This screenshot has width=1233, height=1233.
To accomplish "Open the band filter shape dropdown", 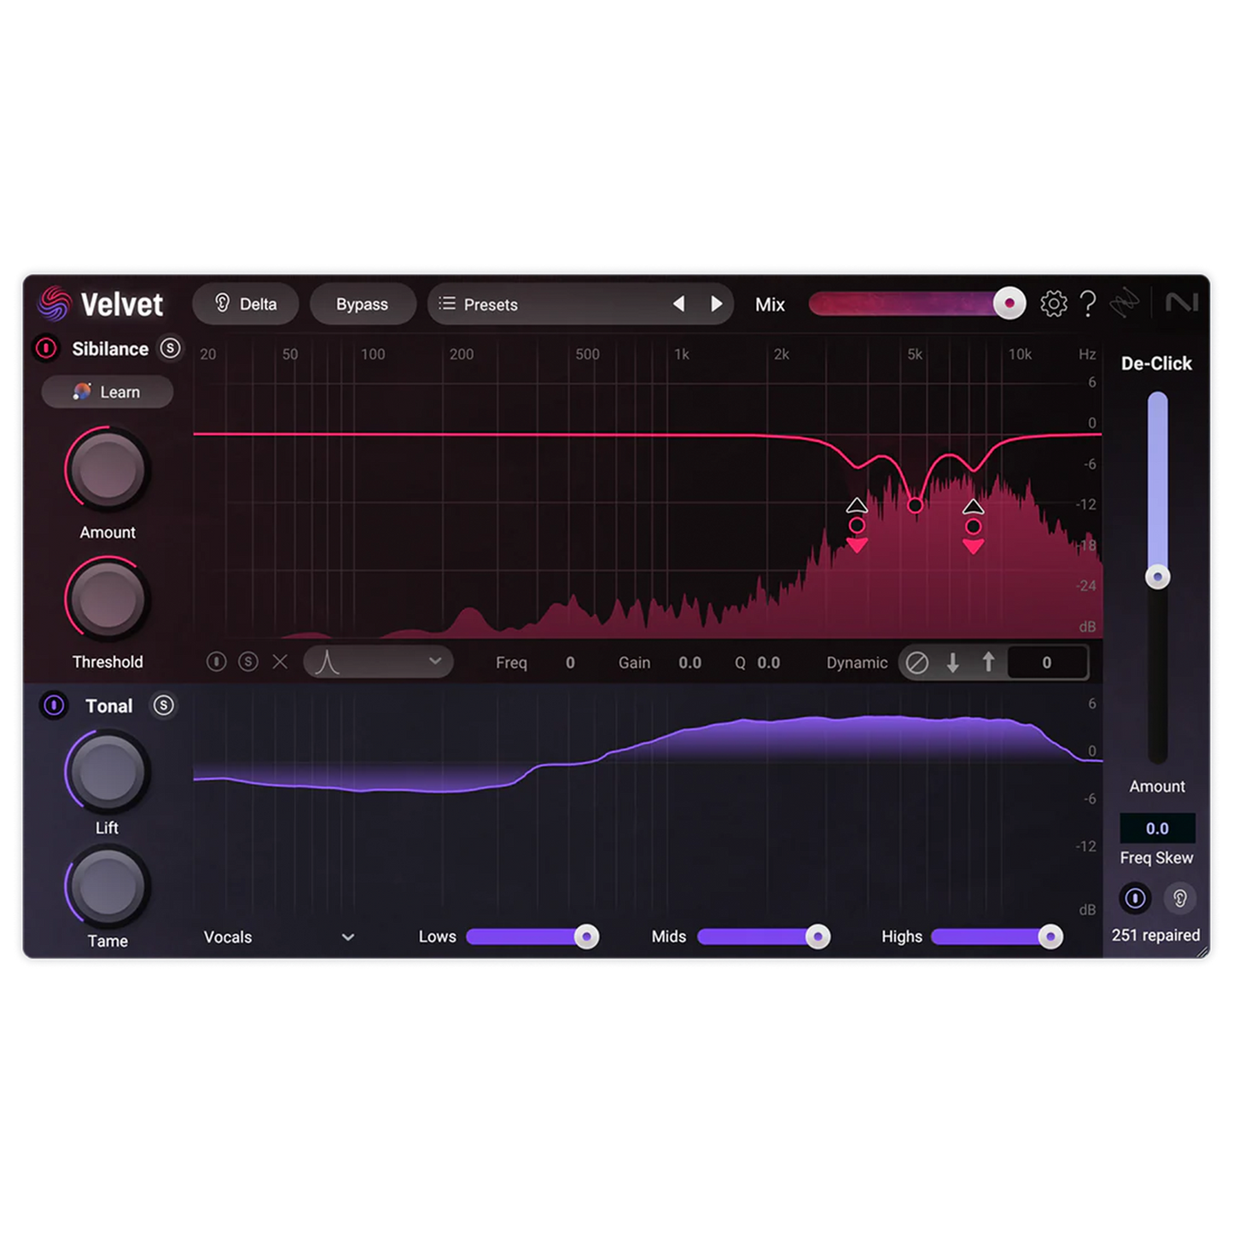I will click(378, 661).
